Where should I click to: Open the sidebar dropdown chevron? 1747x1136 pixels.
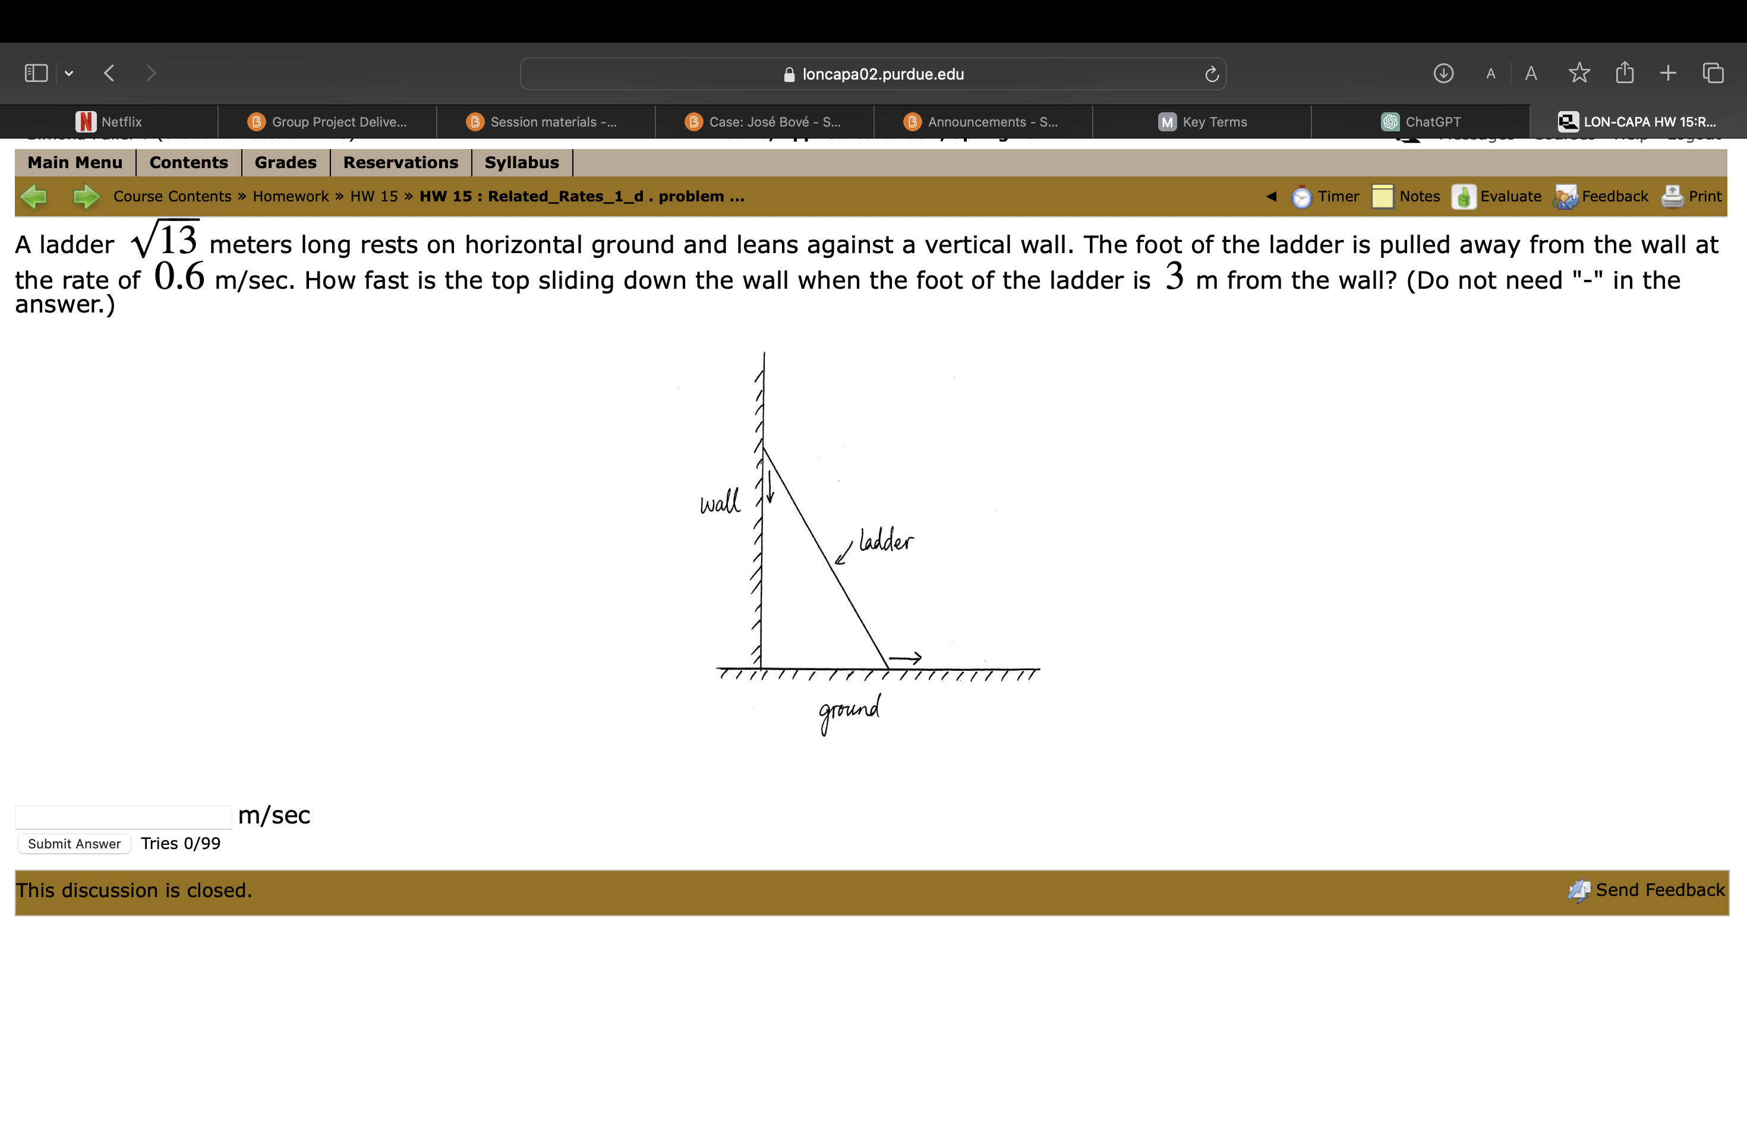70,72
